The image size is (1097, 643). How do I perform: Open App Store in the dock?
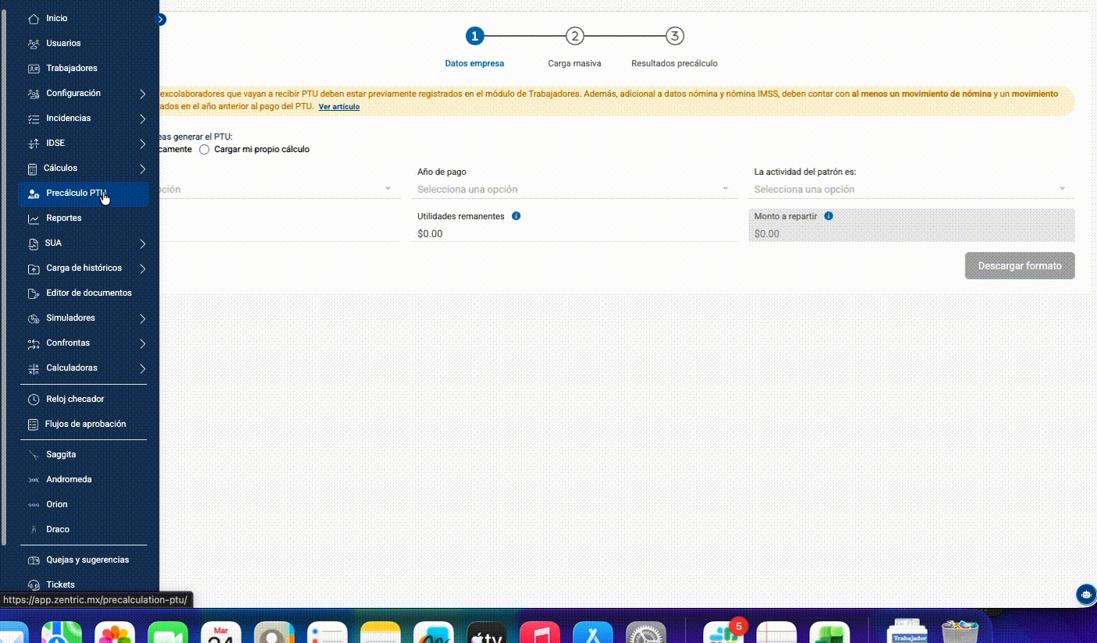(593, 633)
